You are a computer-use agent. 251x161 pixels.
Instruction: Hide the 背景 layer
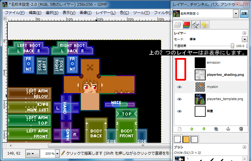pyautogui.click(x=179, y=111)
